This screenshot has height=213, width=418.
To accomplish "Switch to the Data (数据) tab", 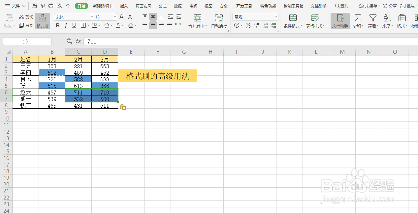I will [178, 6].
